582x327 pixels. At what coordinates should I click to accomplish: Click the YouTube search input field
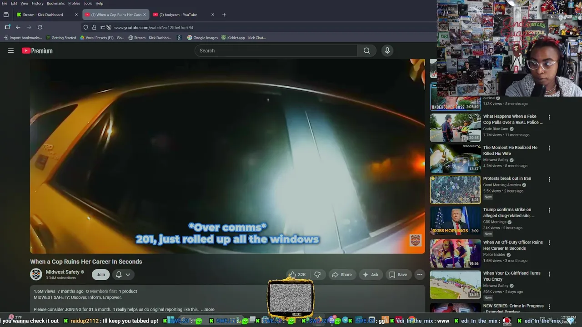click(276, 50)
